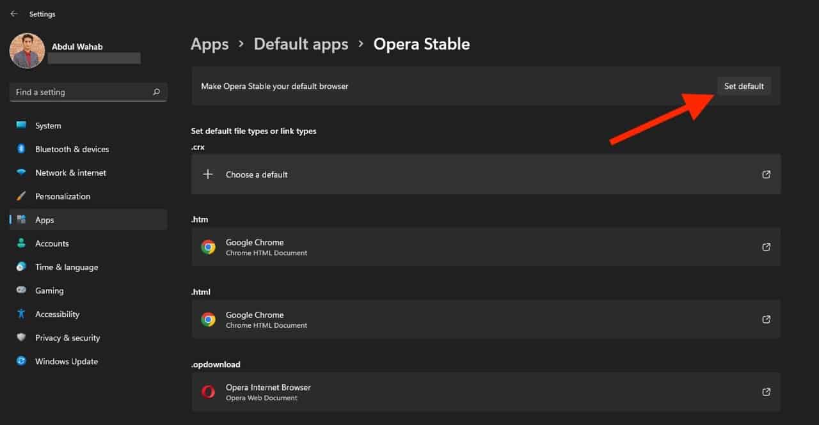The width and height of the screenshot is (819, 425).
Task: Click the Apps breadcrumb link
Action: 210,44
